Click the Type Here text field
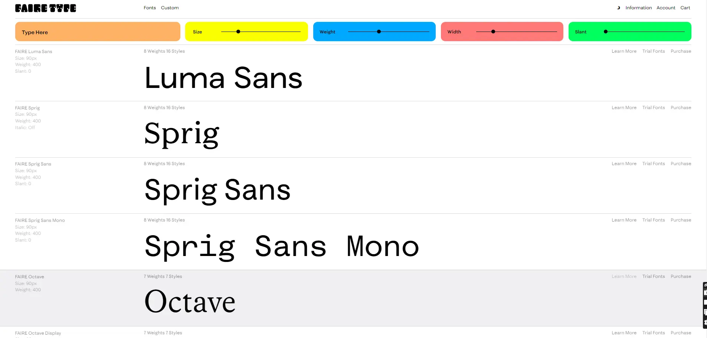The width and height of the screenshot is (707, 338). pos(98,32)
